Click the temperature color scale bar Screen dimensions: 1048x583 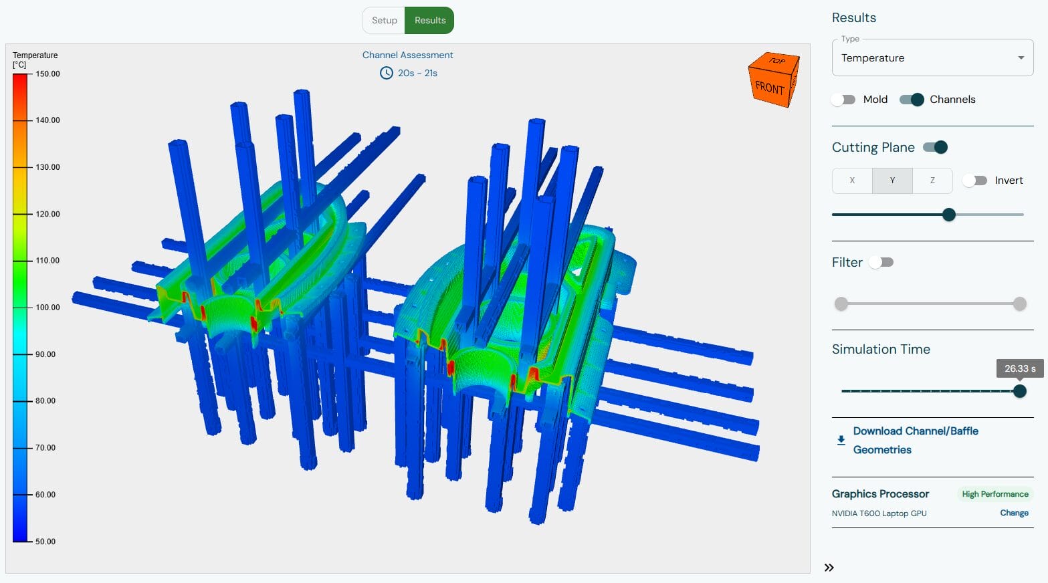click(x=20, y=308)
